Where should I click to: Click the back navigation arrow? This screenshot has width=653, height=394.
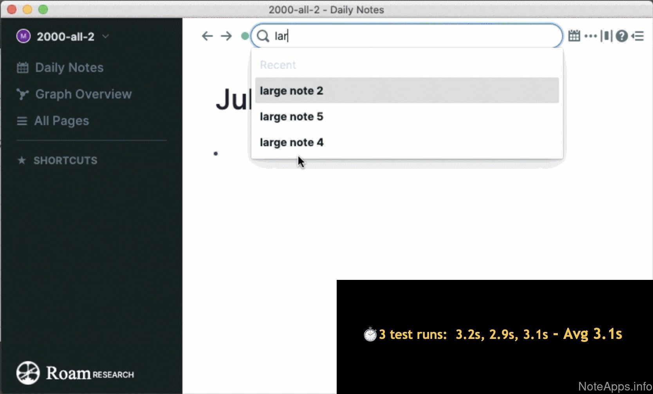[207, 36]
